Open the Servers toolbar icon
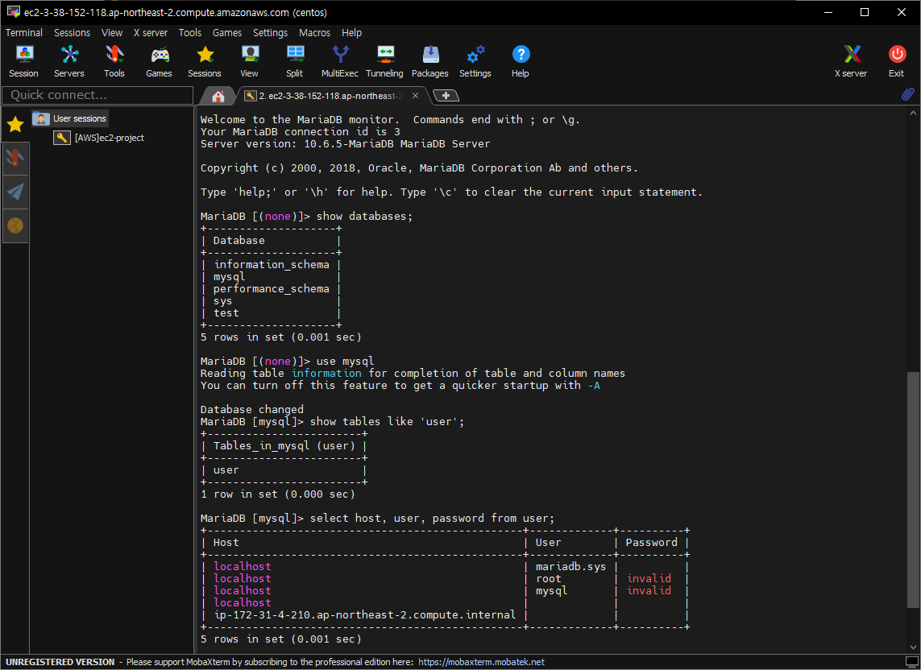Viewport: 921px width, 670px height. point(69,61)
